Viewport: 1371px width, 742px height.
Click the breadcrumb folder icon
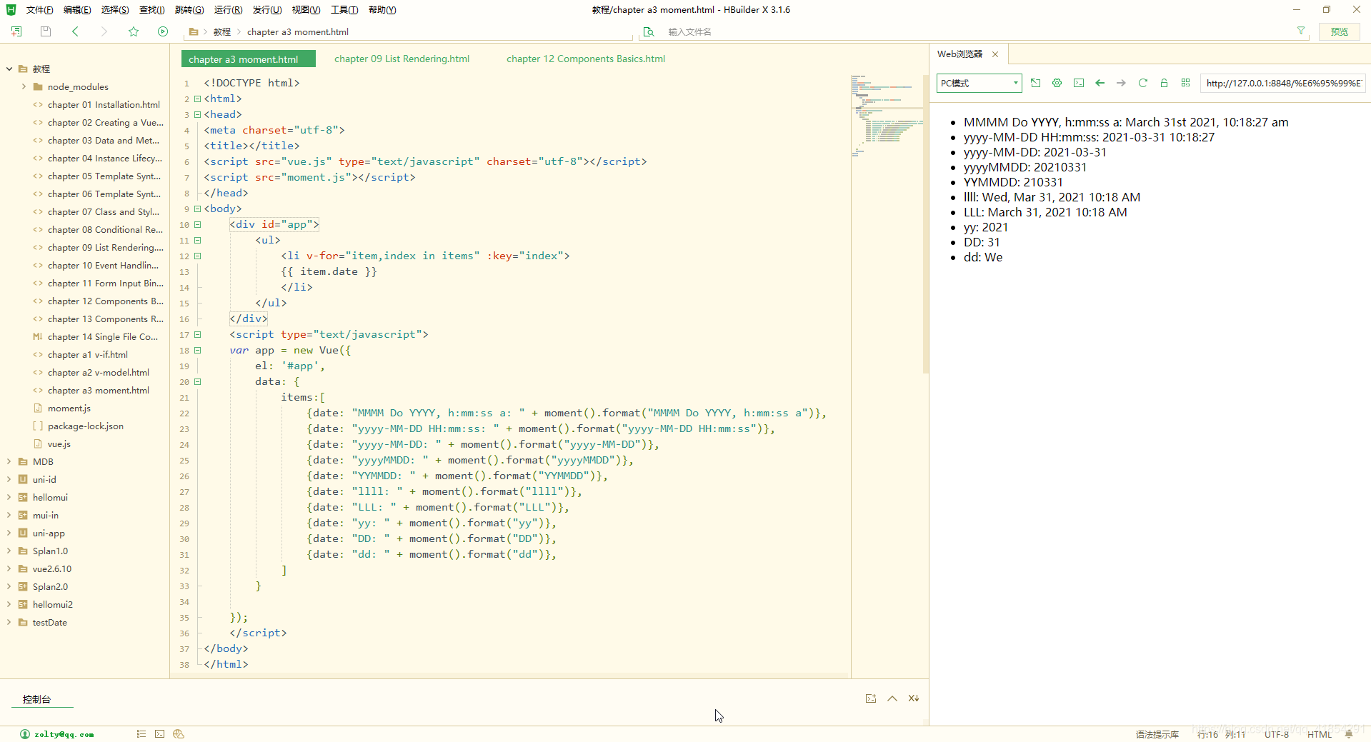click(194, 31)
